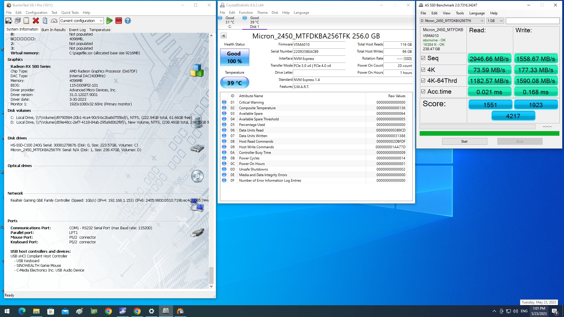Show hidden system tray icons chevron
Image resolution: width=564 pixels, height=317 pixels.
[x=494, y=311]
